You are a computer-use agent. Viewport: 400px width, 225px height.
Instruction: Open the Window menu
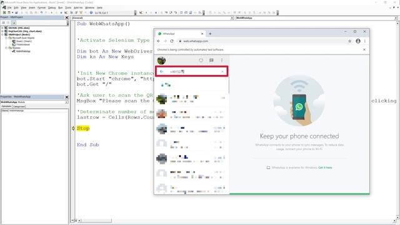tap(89, 7)
